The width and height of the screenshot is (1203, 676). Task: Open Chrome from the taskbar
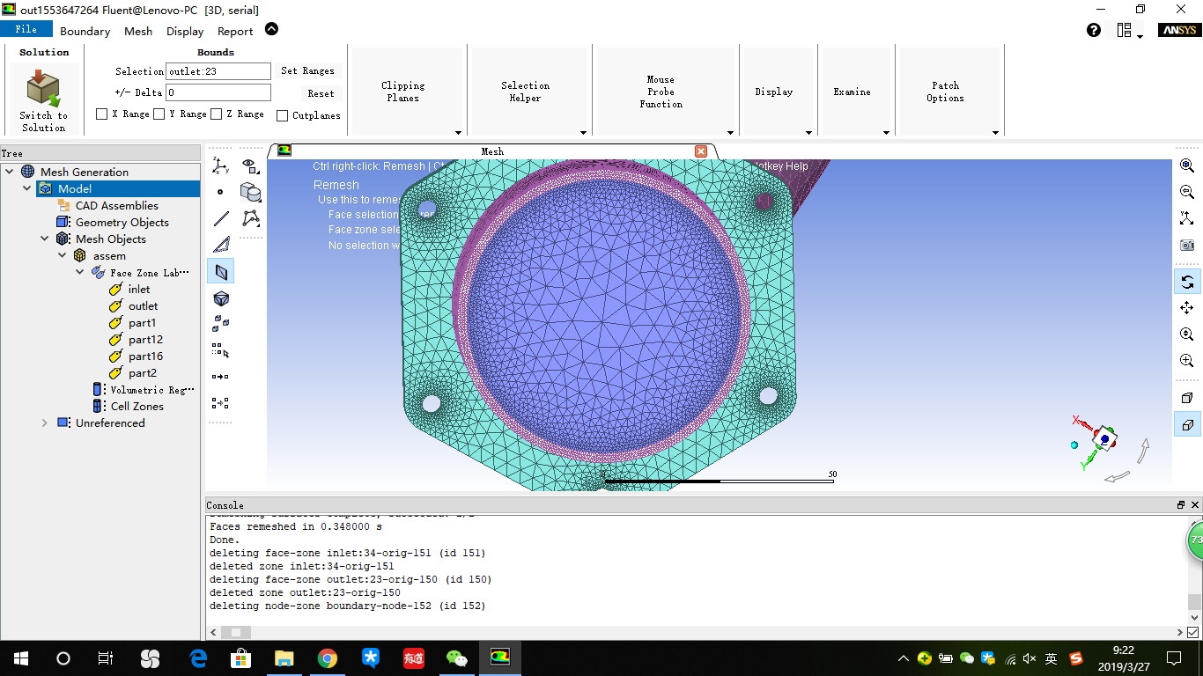point(327,658)
